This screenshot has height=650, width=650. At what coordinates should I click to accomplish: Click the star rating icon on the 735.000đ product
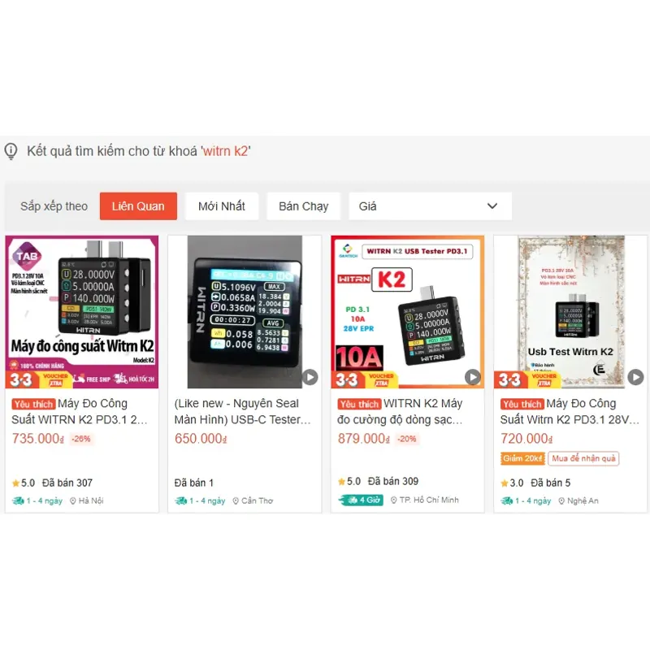[15, 483]
